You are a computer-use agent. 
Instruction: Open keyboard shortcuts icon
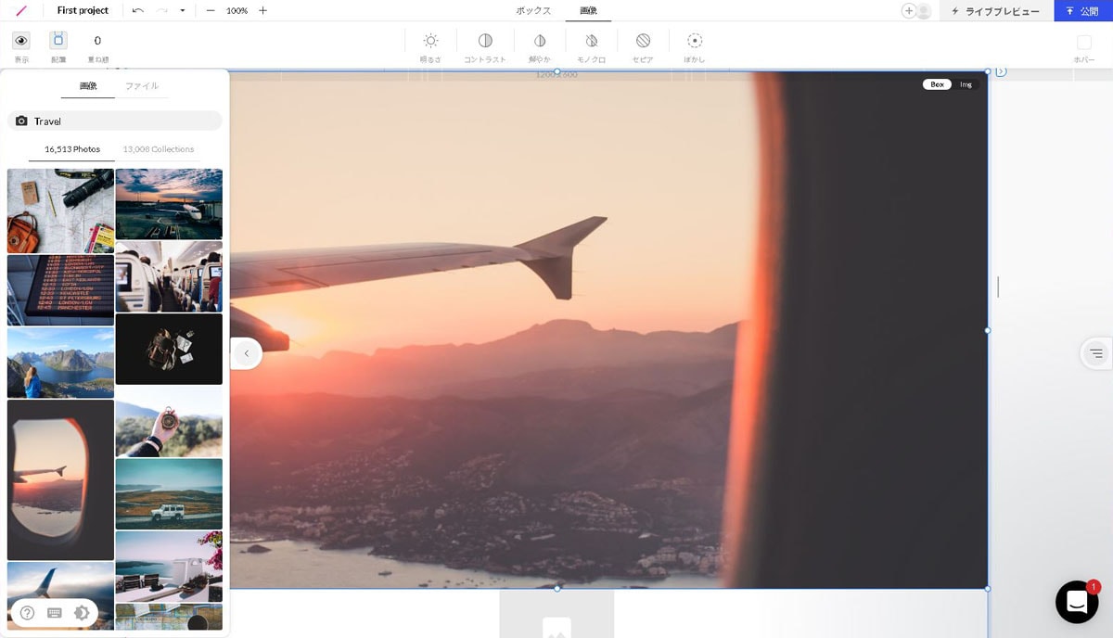point(54,613)
